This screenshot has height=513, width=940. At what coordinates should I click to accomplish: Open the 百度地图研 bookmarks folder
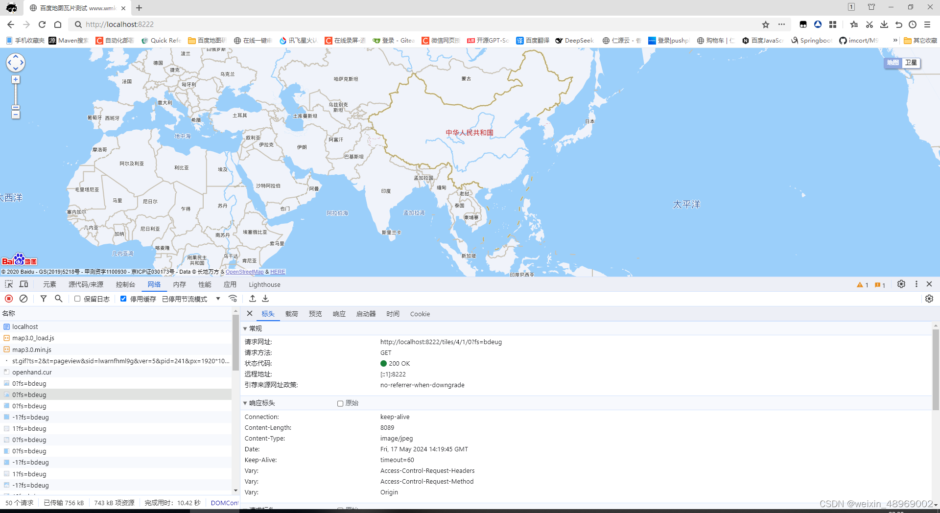click(x=207, y=40)
